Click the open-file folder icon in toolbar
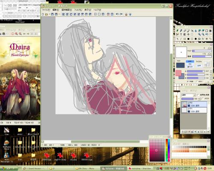 click(x=47, y=14)
